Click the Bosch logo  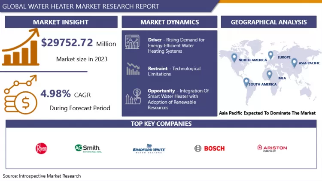(210, 148)
